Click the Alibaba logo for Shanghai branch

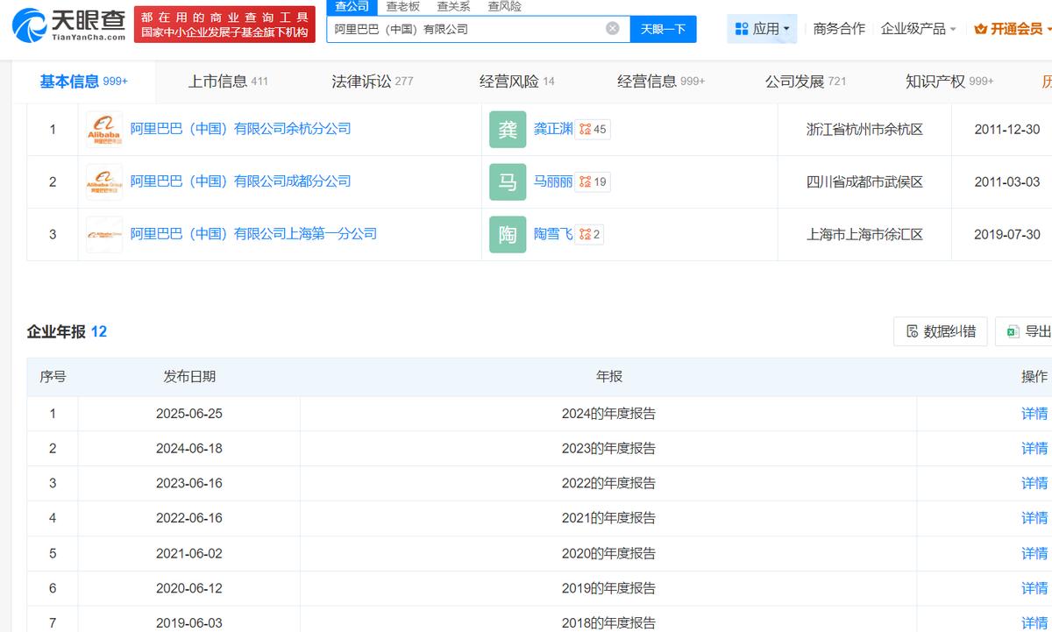104,235
